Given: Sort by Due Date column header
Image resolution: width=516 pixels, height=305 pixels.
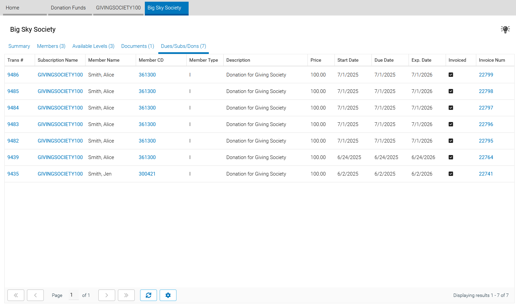Looking at the screenshot, I should click(390, 60).
